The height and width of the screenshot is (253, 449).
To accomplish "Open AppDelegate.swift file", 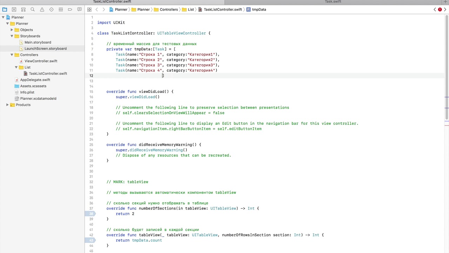I will point(35,80).
